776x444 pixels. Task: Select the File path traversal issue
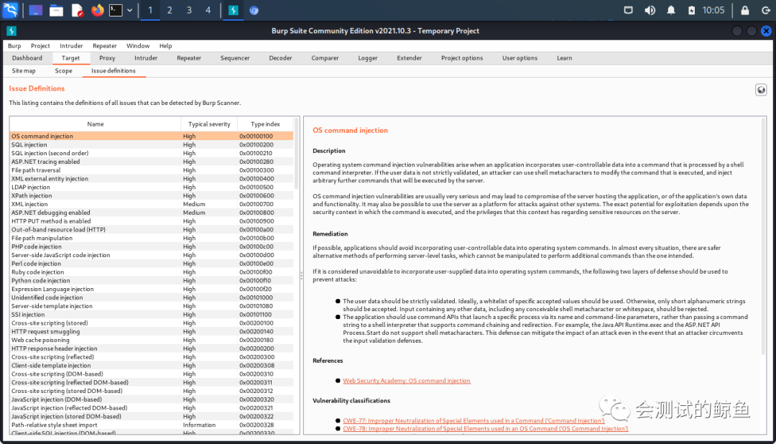(152, 170)
